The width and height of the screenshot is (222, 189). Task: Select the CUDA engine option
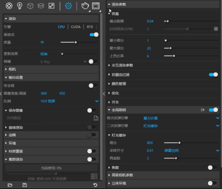click(x=76, y=27)
